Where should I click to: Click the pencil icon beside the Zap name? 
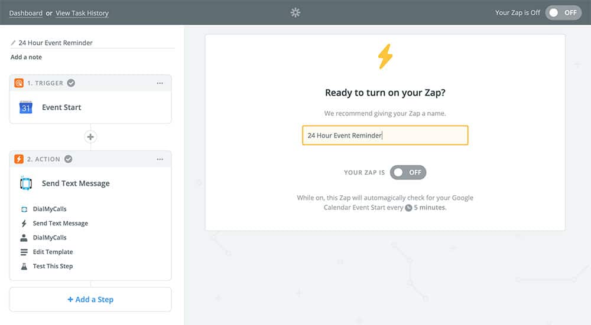click(x=14, y=43)
